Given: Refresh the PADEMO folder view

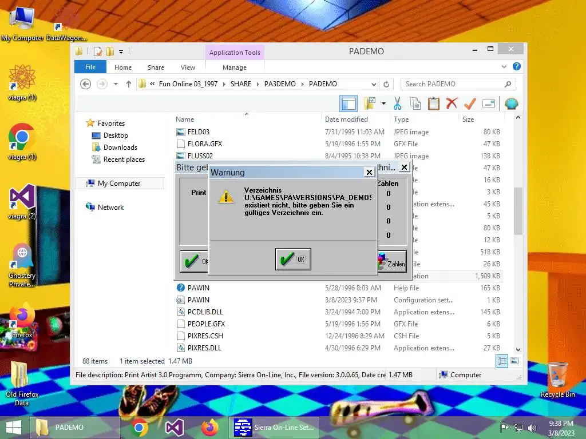Looking at the screenshot, I should coord(386,84).
